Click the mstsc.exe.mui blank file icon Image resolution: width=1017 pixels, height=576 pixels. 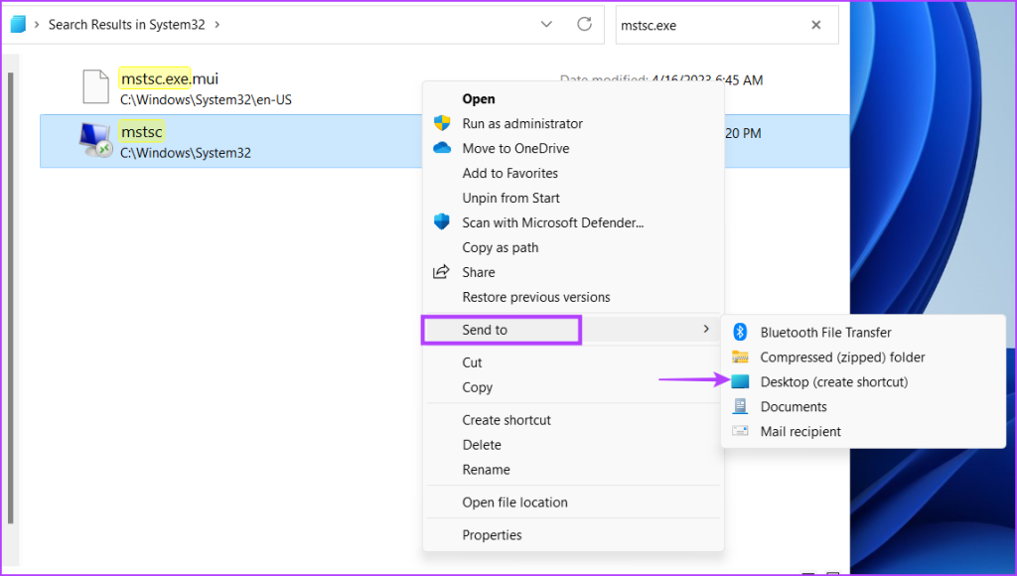pos(95,86)
